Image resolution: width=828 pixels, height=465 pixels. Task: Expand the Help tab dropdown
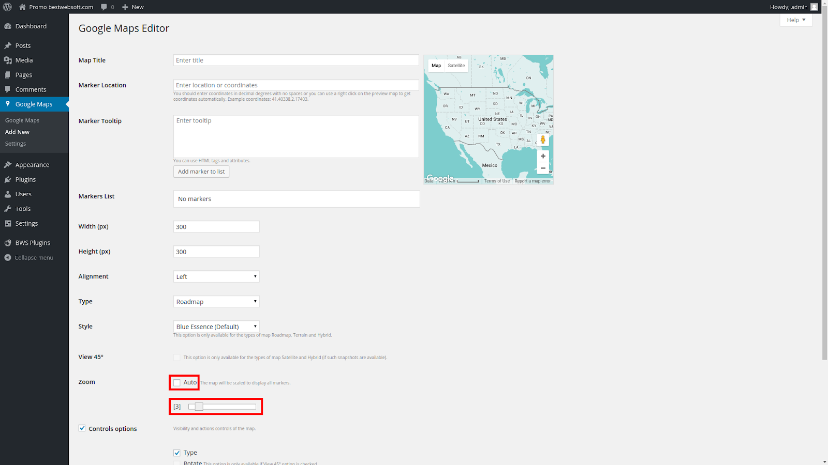[x=796, y=20]
